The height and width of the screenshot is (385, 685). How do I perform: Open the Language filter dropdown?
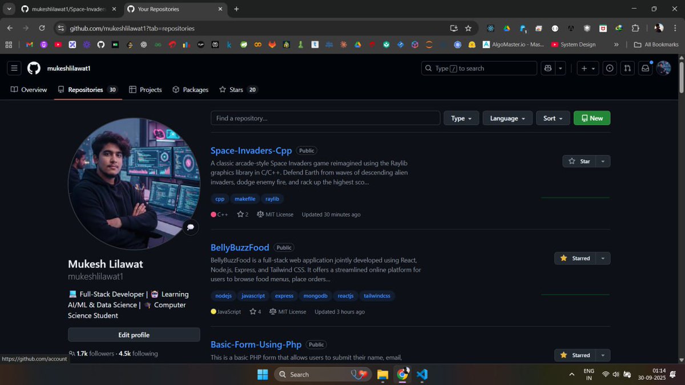(x=507, y=118)
